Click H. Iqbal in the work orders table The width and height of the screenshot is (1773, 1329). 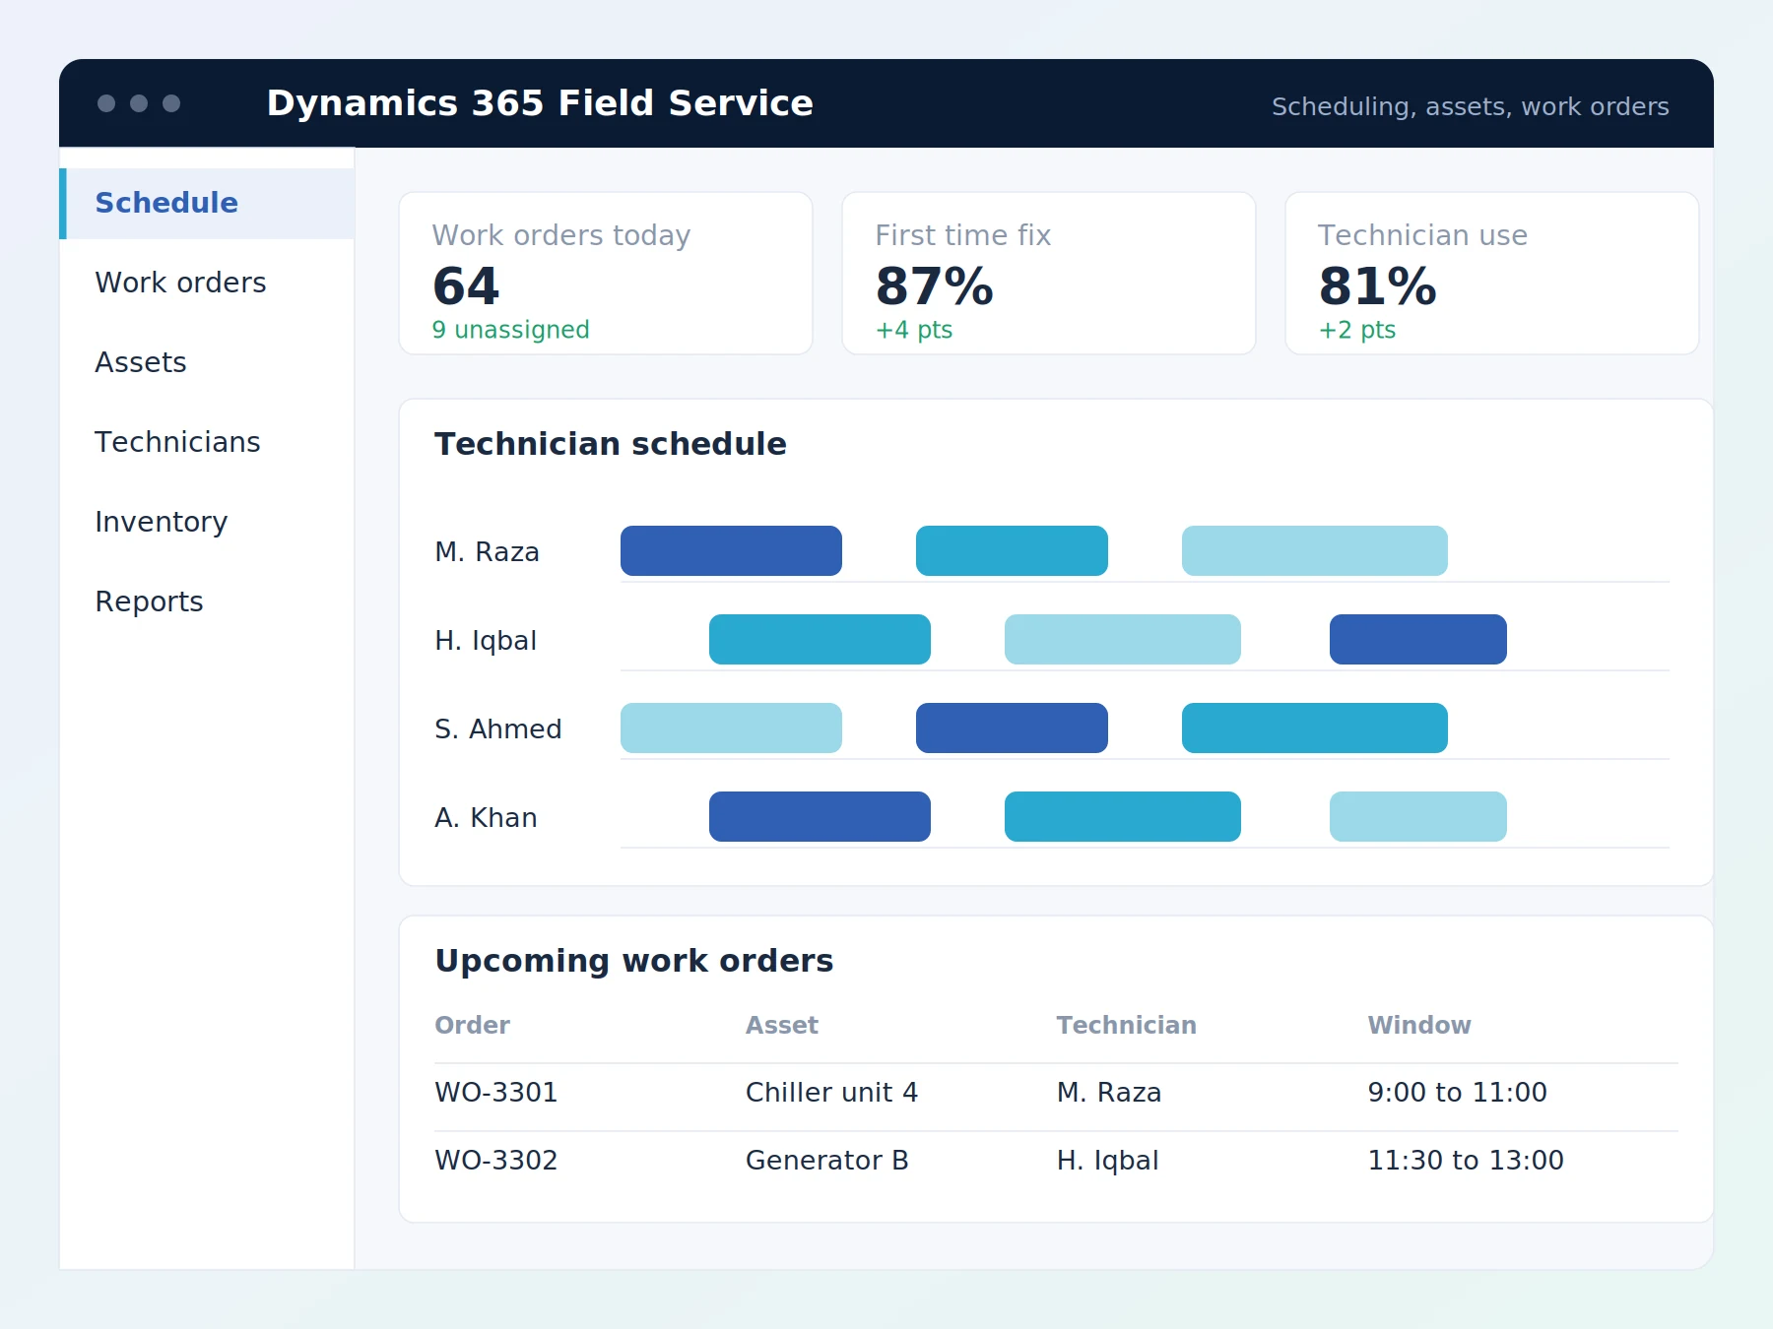click(x=1107, y=1161)
